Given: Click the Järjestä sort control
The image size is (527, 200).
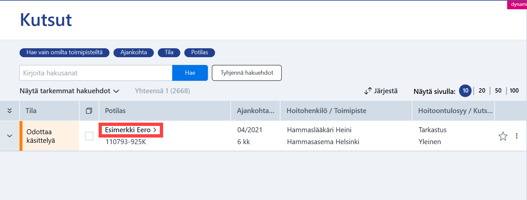Looking at the screenshot, I should (381, 91).
